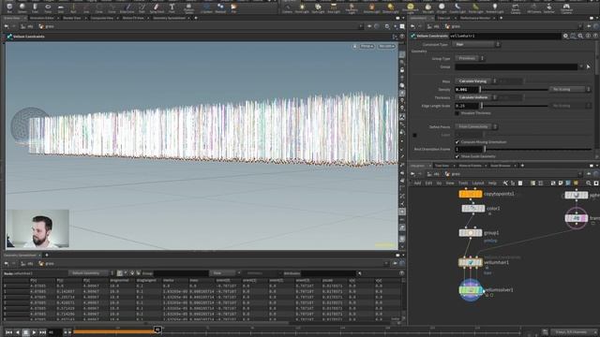600x337 pixels.
Task: Adjust the Rest Orientation Frame slider
Action: click(537, 150)
